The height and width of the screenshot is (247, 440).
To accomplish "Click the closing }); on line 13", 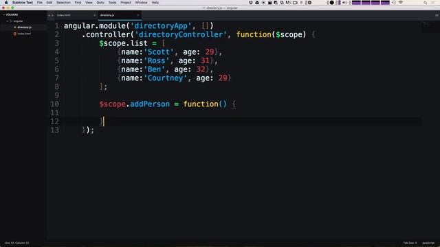I will [88, 130].
